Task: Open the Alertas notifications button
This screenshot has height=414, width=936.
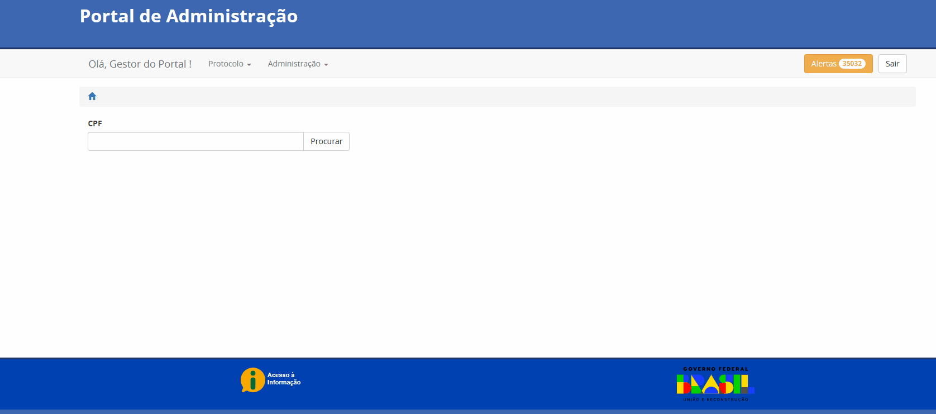Action: pyautogui.click(x=838, y=64)
